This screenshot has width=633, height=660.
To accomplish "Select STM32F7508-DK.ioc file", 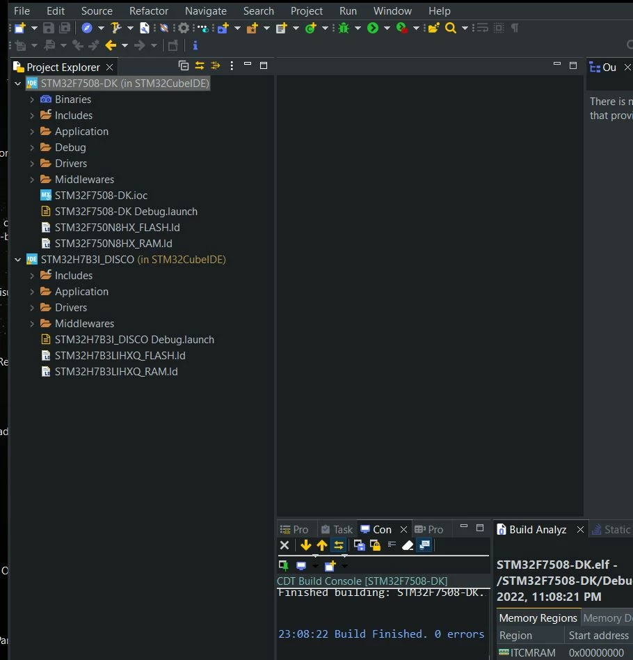I will [x=94, y=196].
